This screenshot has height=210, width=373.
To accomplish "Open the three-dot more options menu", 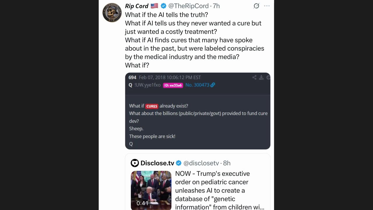I will [267, 6].
